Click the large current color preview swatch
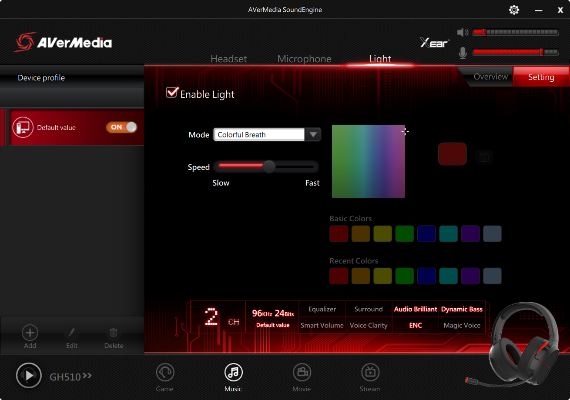 (453, 154)
